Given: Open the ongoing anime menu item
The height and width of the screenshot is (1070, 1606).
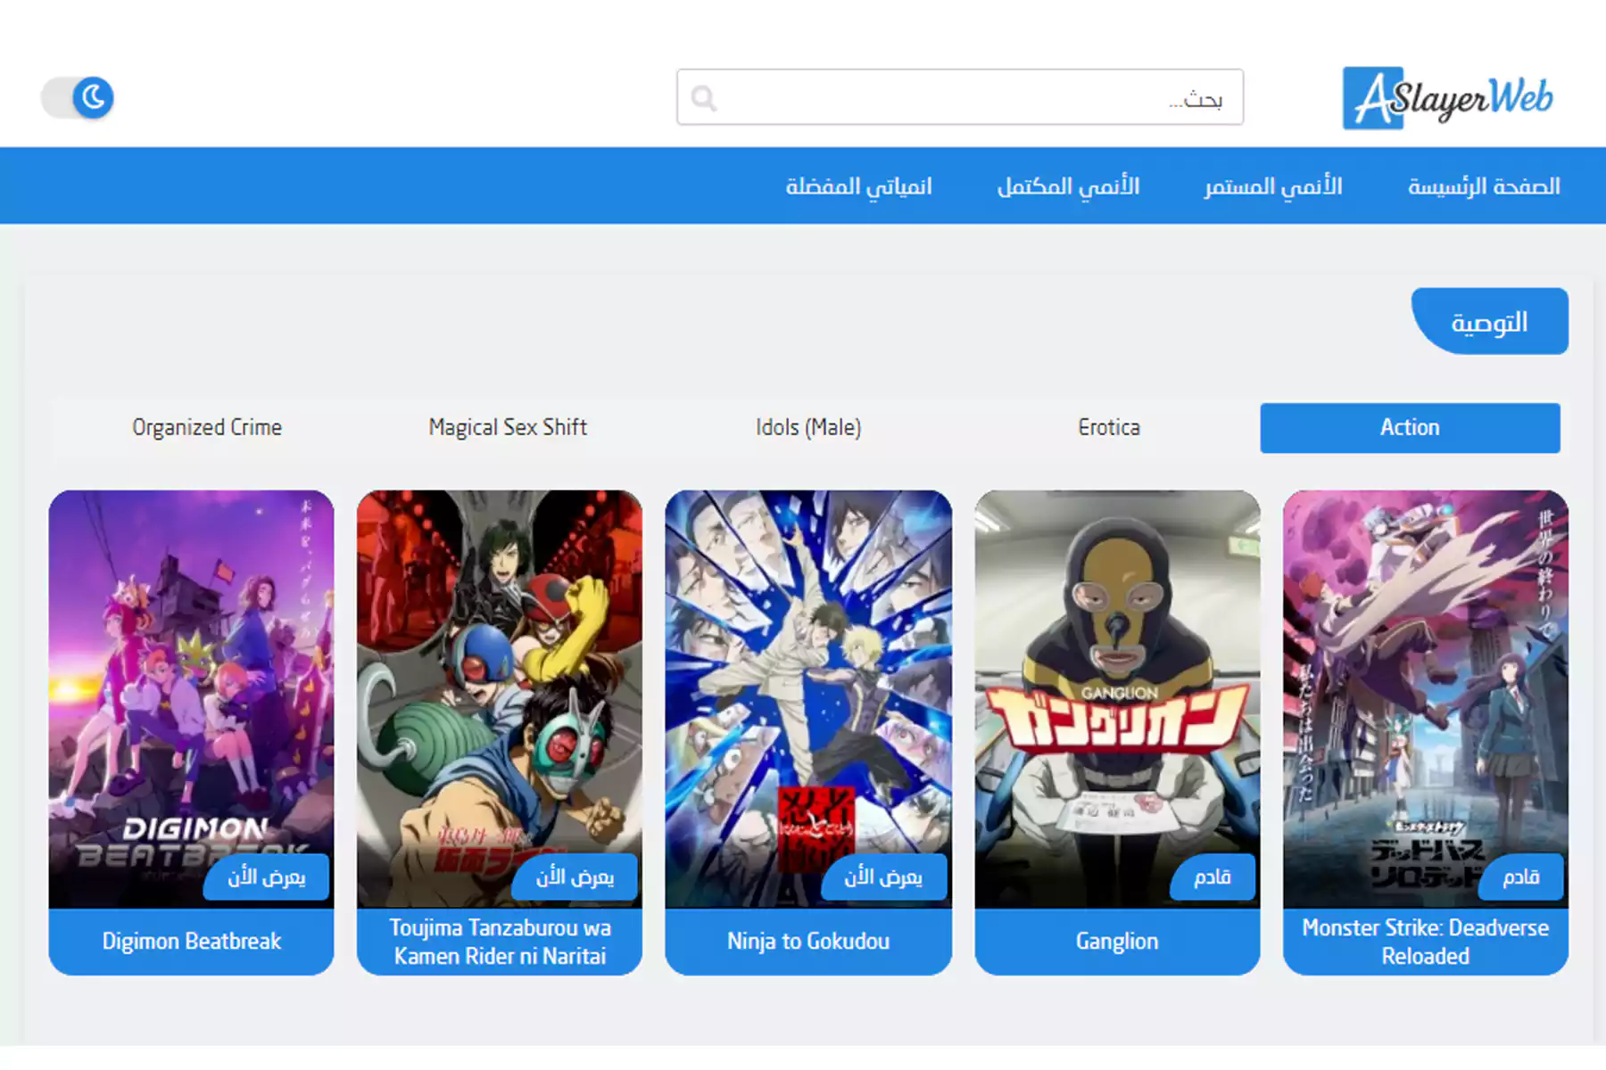Looking at the screenshot, I should click(x=1272, y=186).
